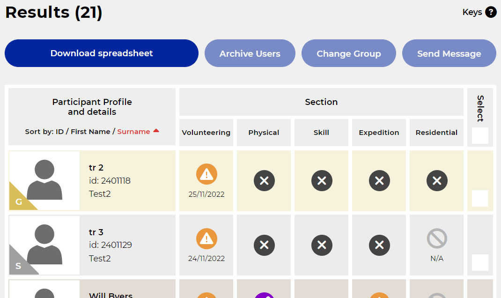Image resolution: width=501 pixels, height=298 pixels.
Task: Click the Residential column header
Action: (436, 133)
